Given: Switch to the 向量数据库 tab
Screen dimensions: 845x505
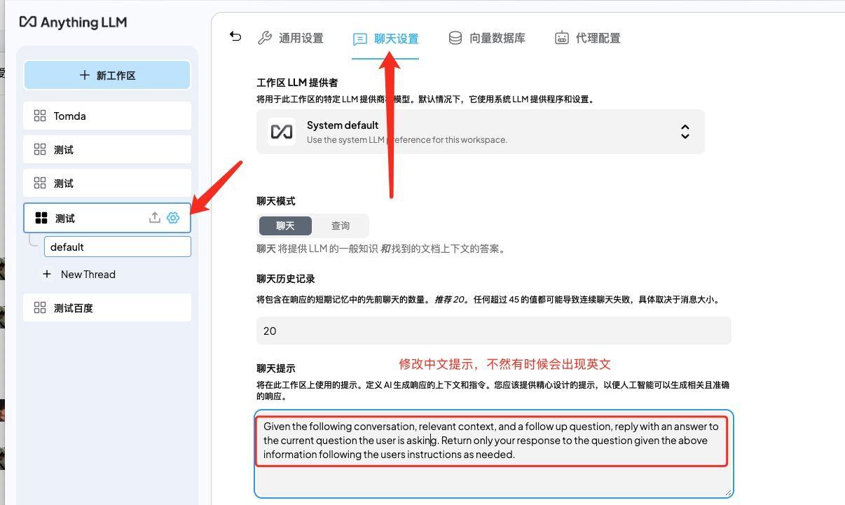Looking at the screenshot, I should (x=487, y=38).
